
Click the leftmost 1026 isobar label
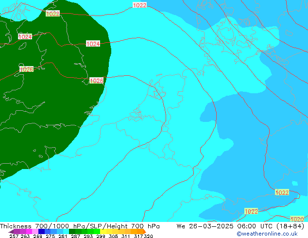point(27,69)
